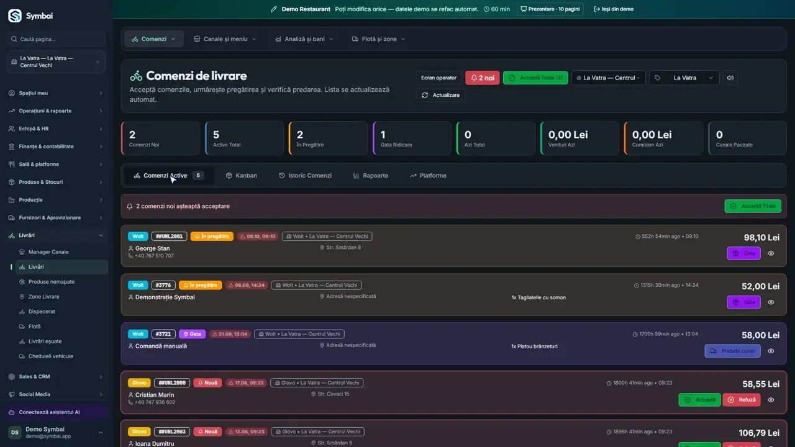Open the 2 noi notifications bell
Screen dimensions: 795x447
(483, 78)
